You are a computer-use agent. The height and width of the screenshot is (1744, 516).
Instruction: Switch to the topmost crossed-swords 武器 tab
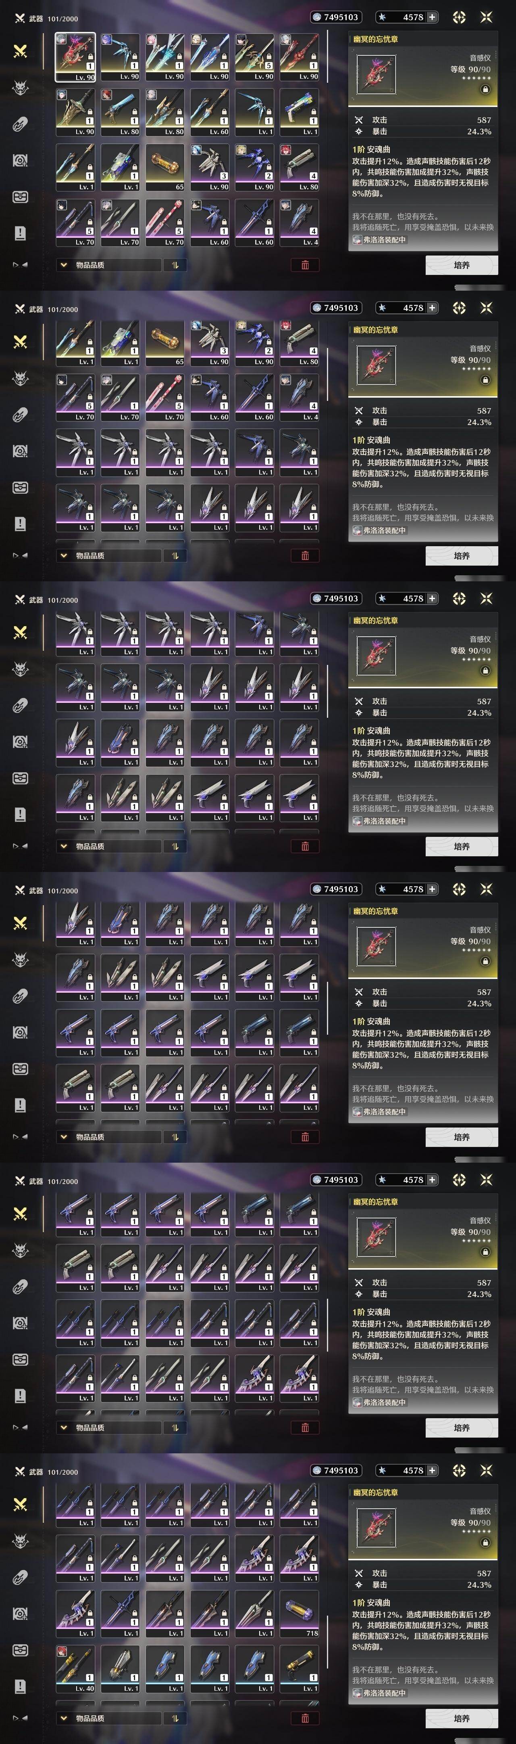point(20,51)
